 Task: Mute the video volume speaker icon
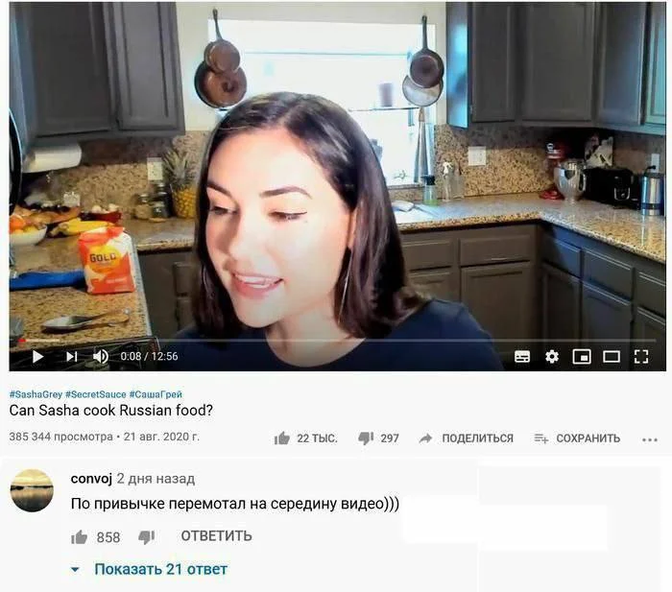coord(101,356)
